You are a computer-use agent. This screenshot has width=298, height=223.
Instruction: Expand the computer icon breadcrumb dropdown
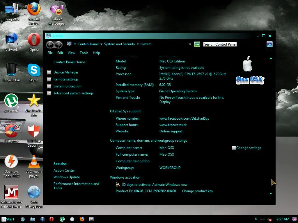point(75,44)
